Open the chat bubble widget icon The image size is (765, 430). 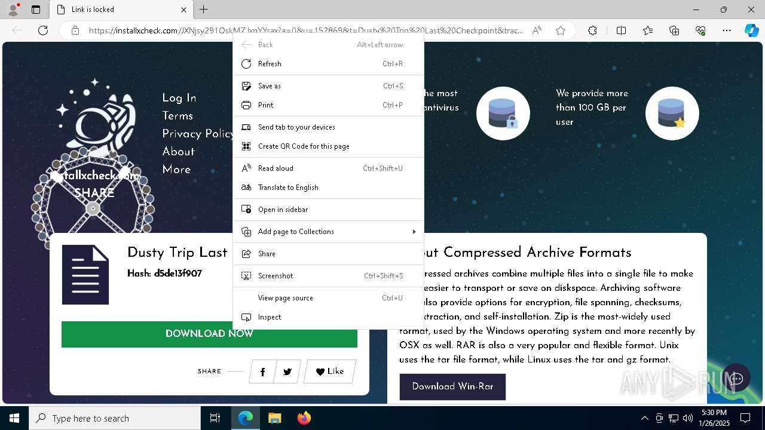click(736, 379)
